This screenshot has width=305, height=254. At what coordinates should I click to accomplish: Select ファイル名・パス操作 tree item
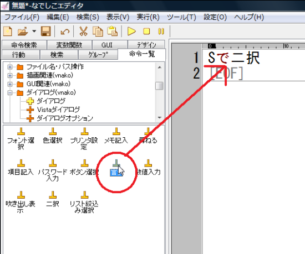coord(55,67)
